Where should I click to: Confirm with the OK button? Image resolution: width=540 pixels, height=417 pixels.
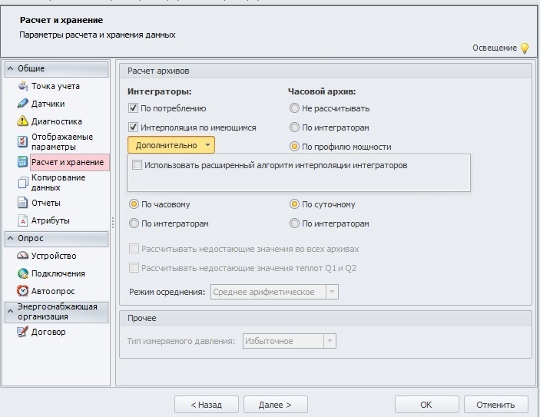426,405
